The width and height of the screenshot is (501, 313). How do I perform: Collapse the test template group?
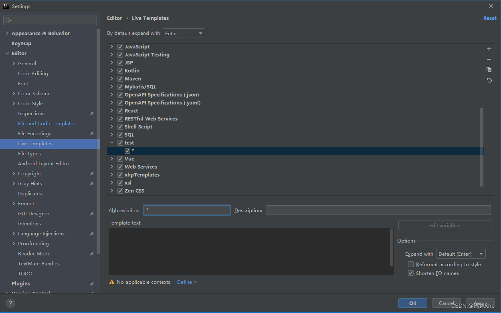point(112,143)
